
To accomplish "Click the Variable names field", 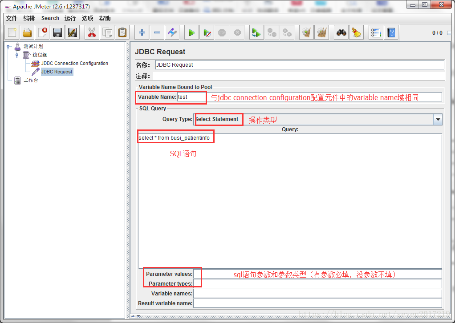I will point(317,294).
